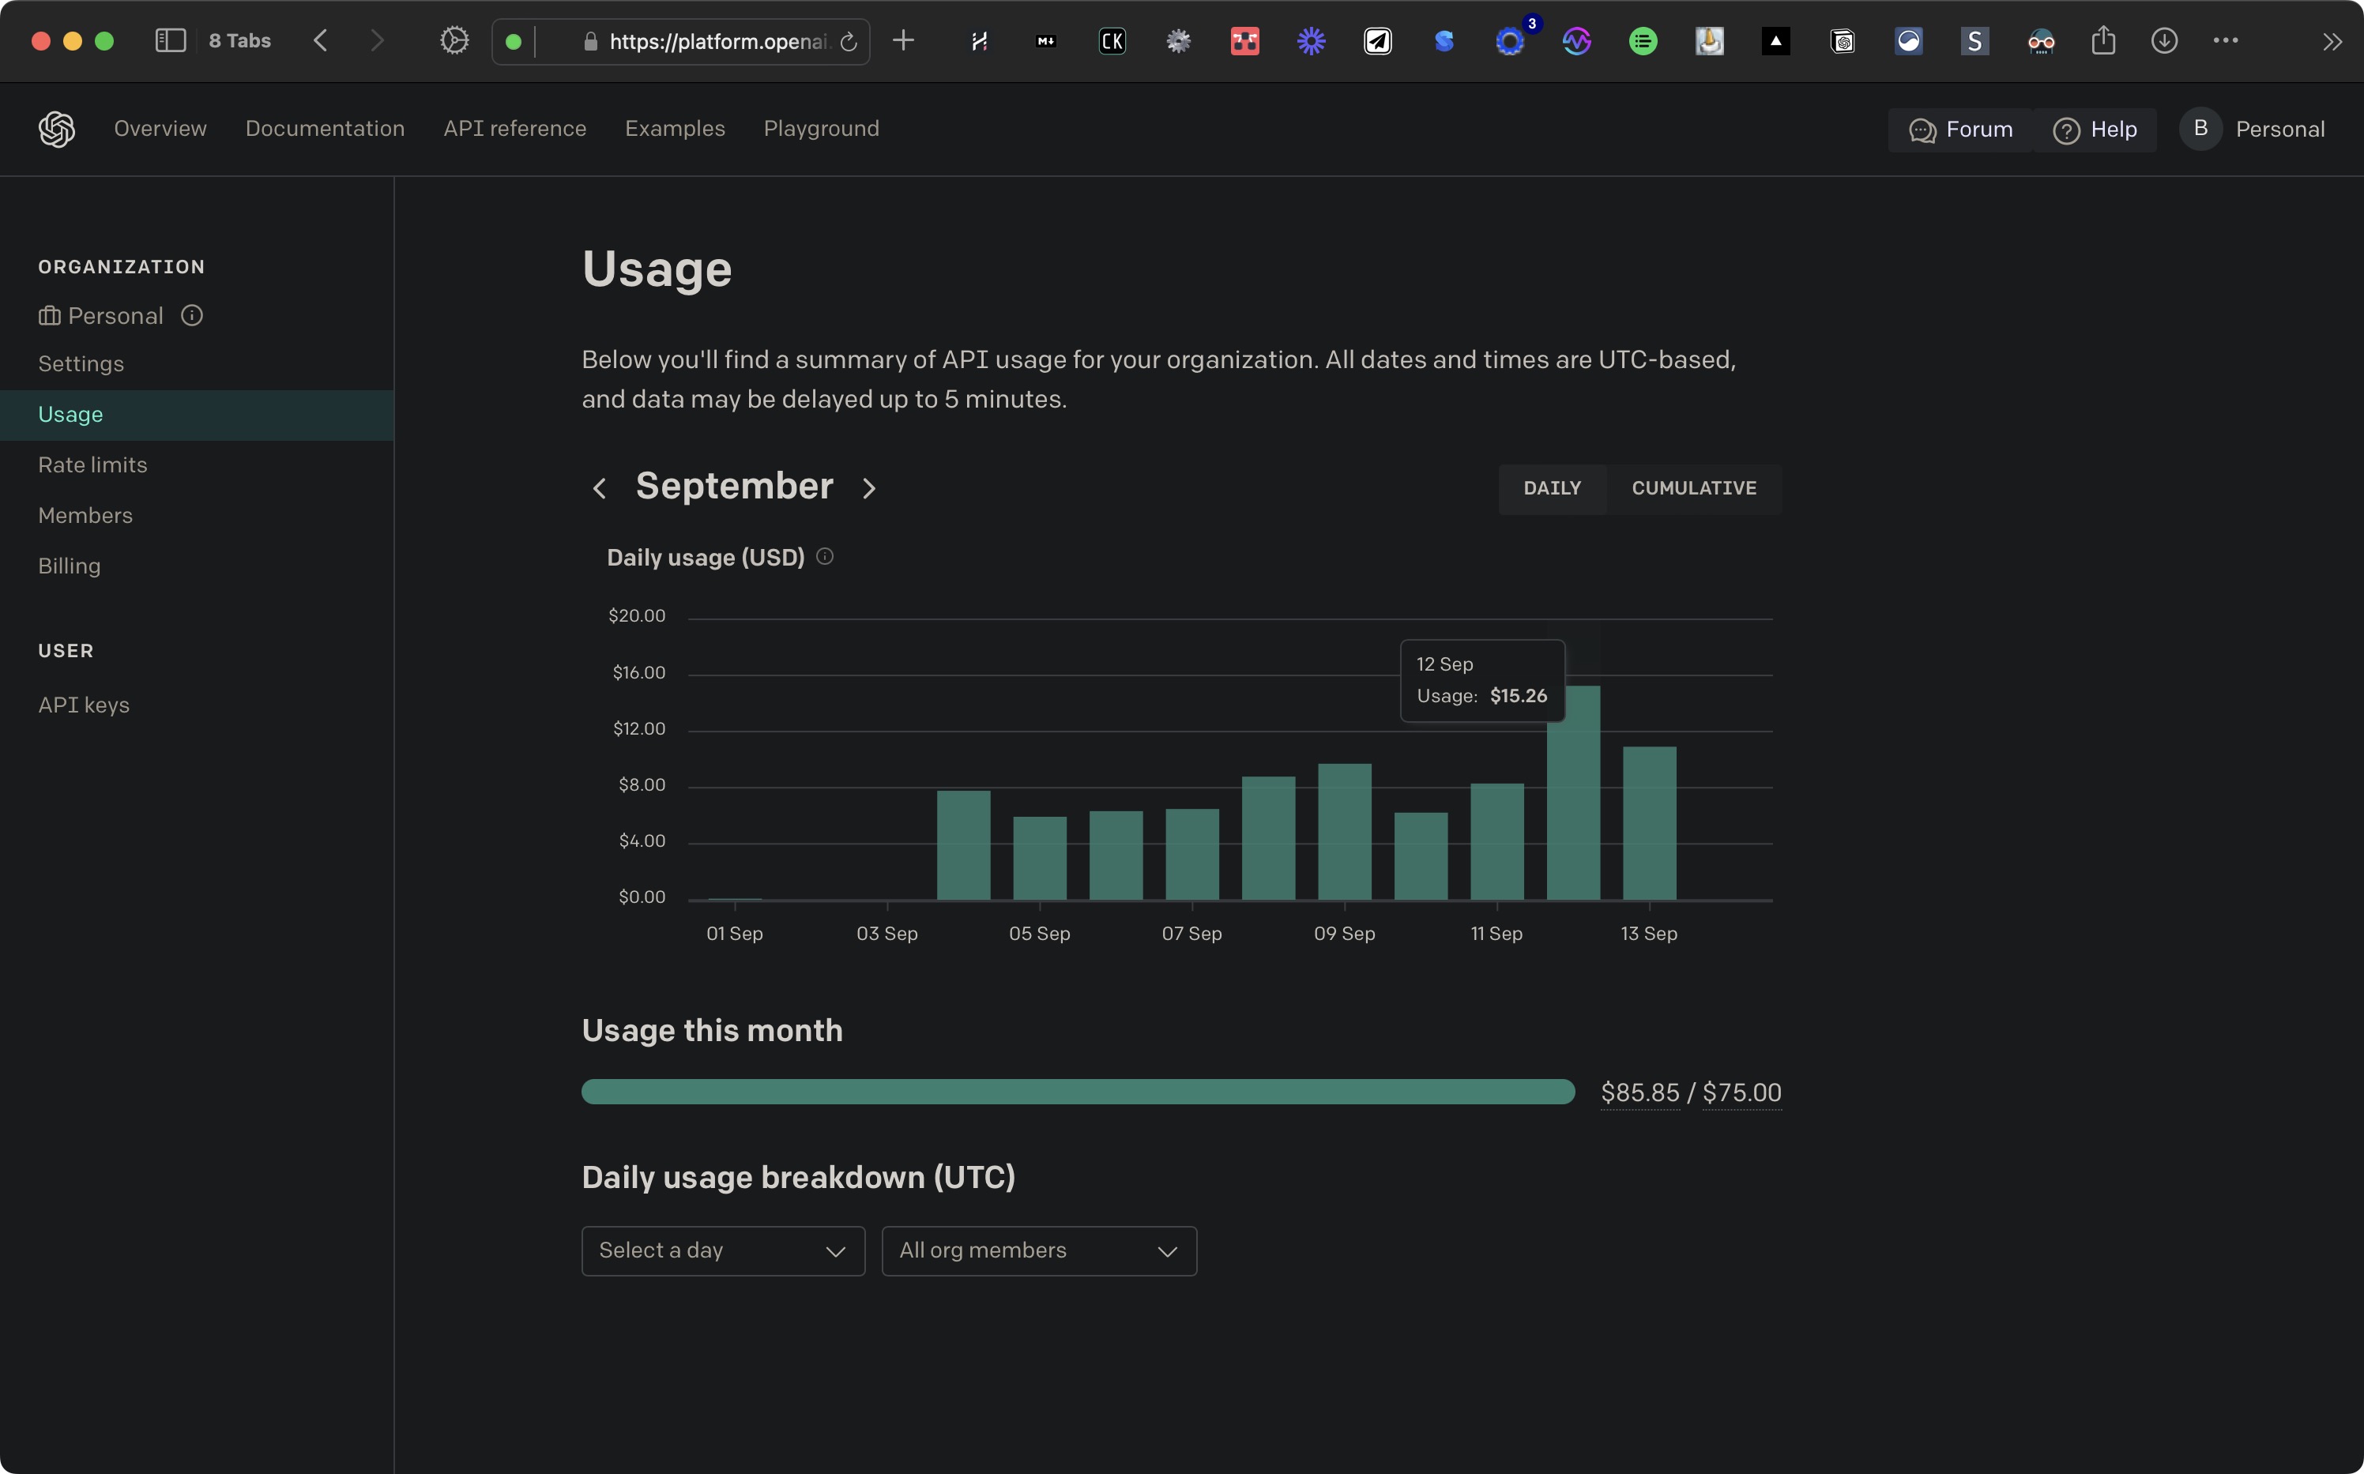
Task: Expand the toolbar overflow double chevron
Action: point(2332,42)
